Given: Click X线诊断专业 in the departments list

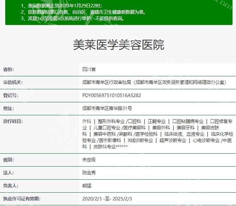Looking at the screenshot, I should (140, 140).
